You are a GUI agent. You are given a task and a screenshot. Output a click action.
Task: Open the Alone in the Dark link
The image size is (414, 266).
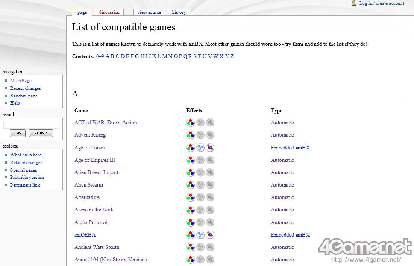[94, 210]
